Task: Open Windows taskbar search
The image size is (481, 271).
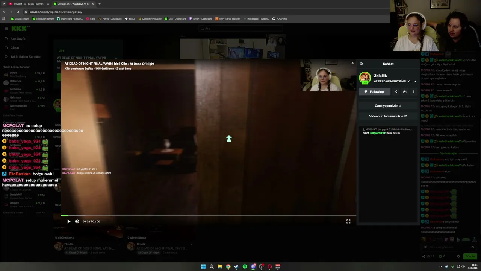Action: pyautogui.click(x=212, y=266)
